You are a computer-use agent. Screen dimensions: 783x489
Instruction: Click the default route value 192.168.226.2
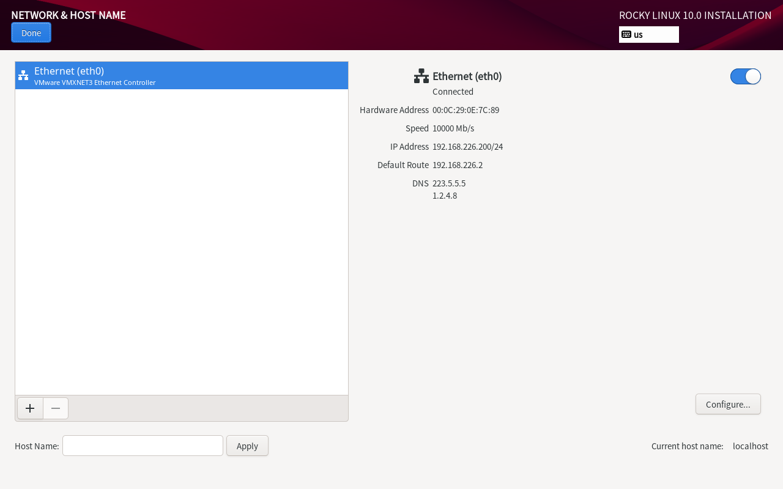tap(458, 165)
